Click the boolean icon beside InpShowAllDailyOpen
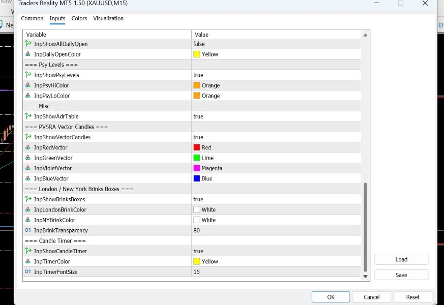 [x=28, y=44]
